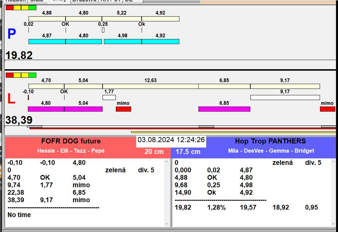Click the red start light in lane L
This screenshot has width=338, height=232.
[x=10, y=75]
